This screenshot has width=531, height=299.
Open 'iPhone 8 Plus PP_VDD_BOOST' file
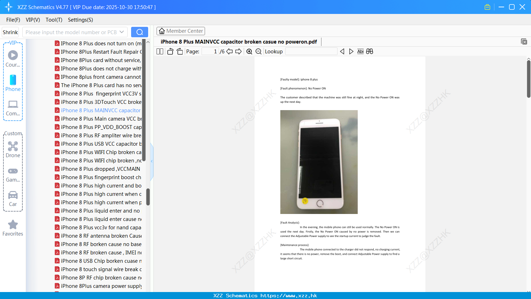pos(98,127)
